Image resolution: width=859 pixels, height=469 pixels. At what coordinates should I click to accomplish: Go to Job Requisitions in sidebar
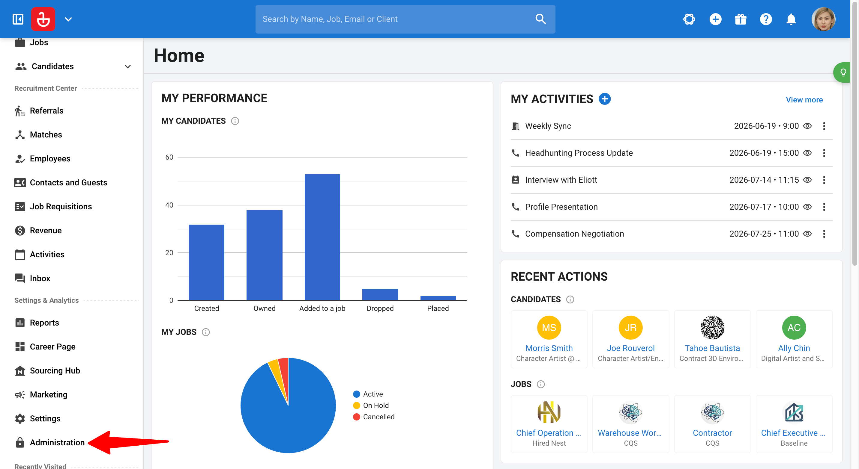pos(61,206)
